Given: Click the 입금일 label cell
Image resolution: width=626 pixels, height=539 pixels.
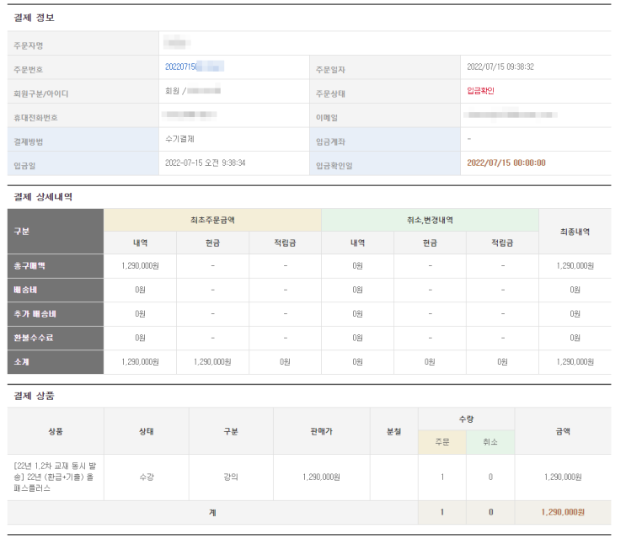Looking at the screenshot, I should [x=83, y=163].
